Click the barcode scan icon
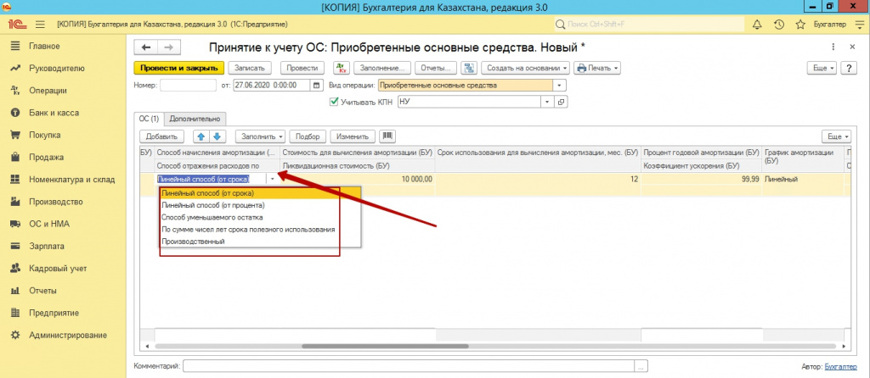870x378 pixels. [x=387, y=136]
